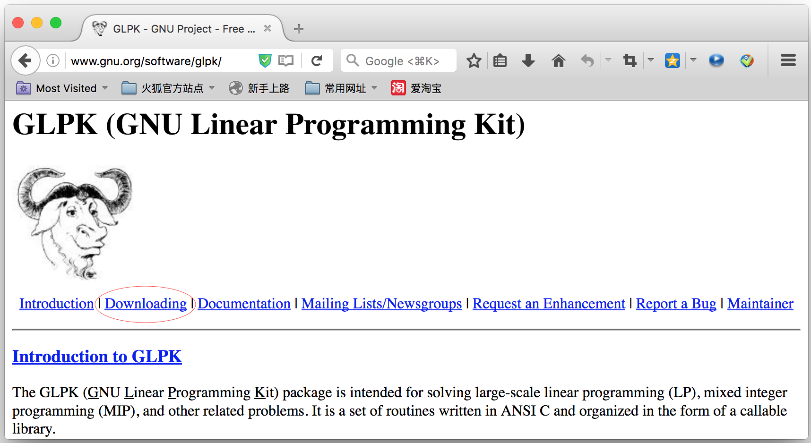The height and width of the screenshot is (443, 811).
Task: Expand dropdown next to blue star icon
Action: click(x=693, y=60)
